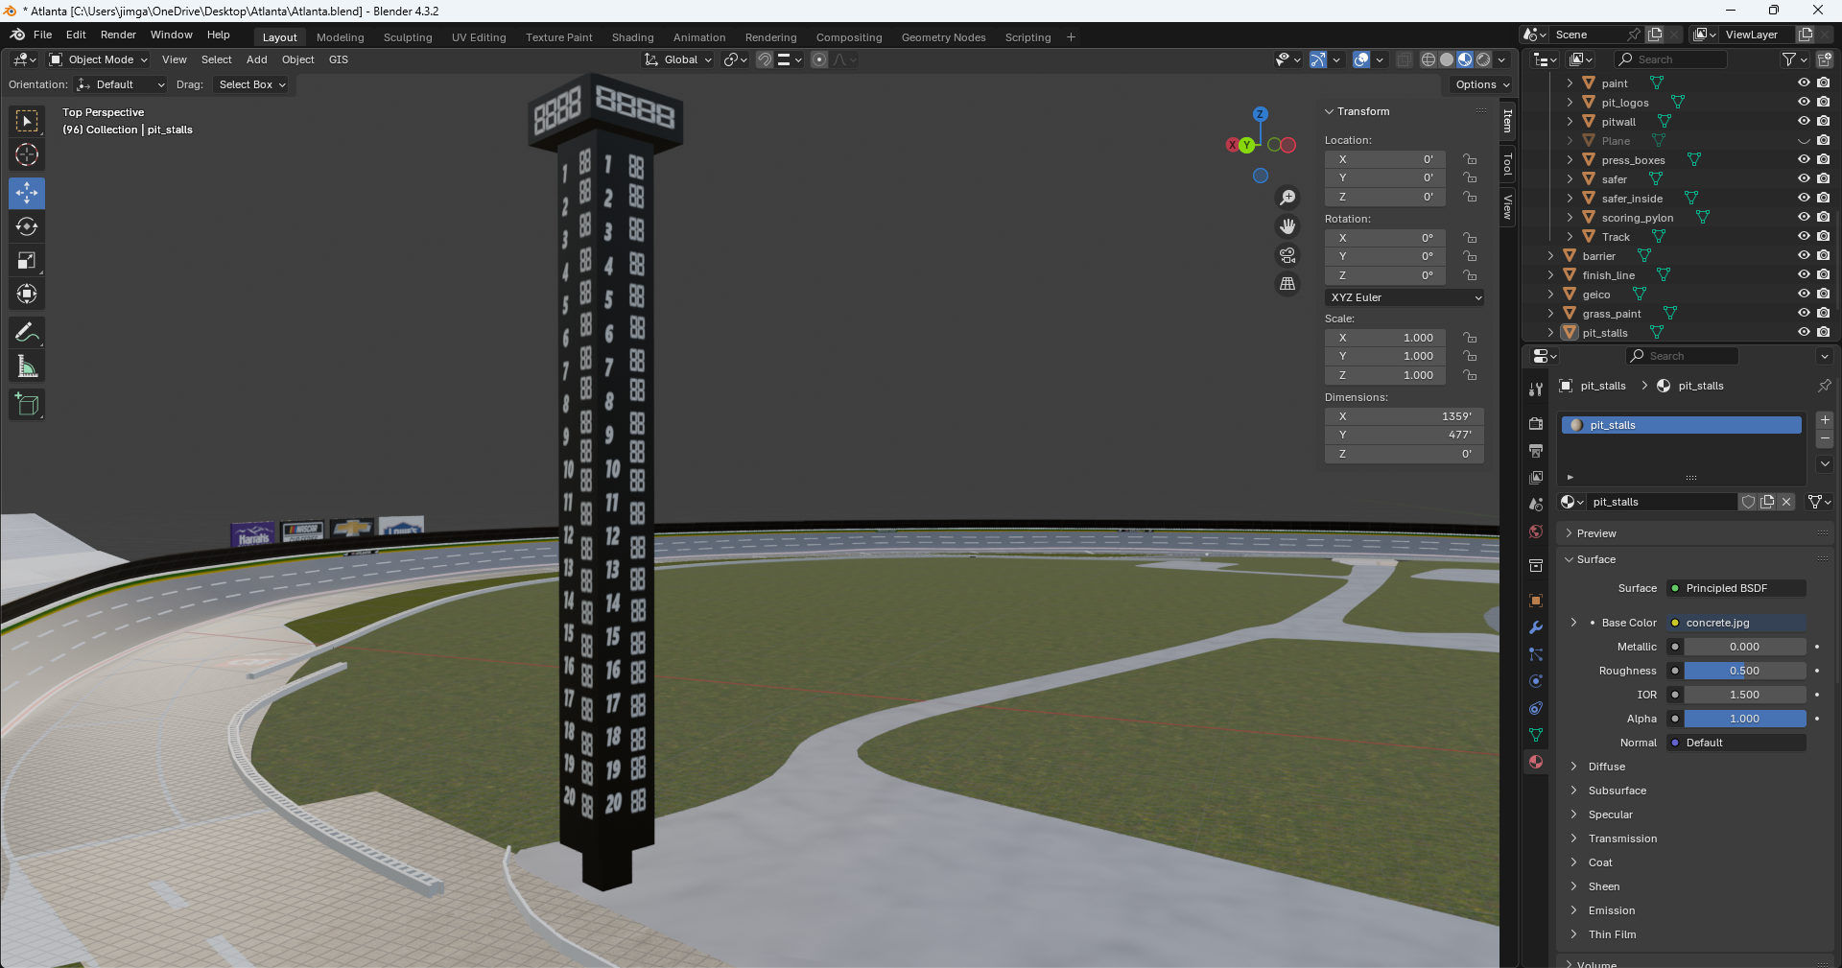This screenshot has height=968, width=1842.
Task: Pick the Measure tool
Action: [x=27, y=366]
